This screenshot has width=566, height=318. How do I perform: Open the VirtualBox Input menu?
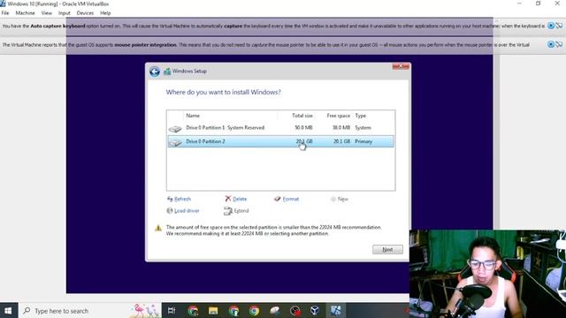pyautogui.click(x=65, y=13)
